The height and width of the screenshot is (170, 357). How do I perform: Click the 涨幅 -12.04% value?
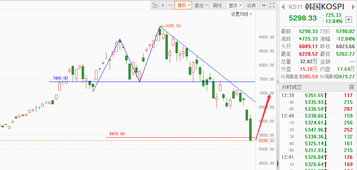[345, 39]
